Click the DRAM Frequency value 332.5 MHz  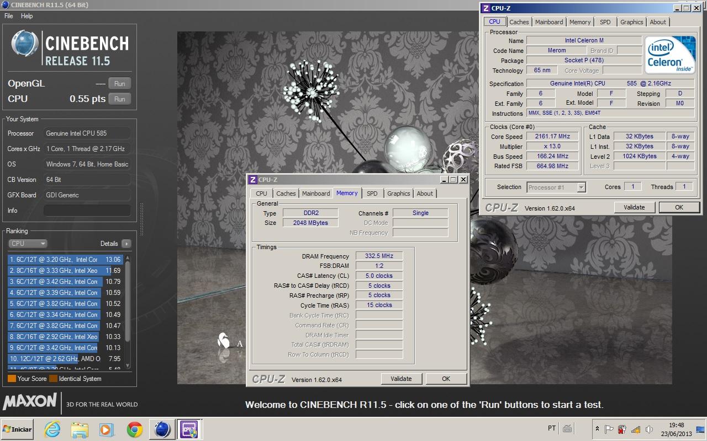[379, 256]
